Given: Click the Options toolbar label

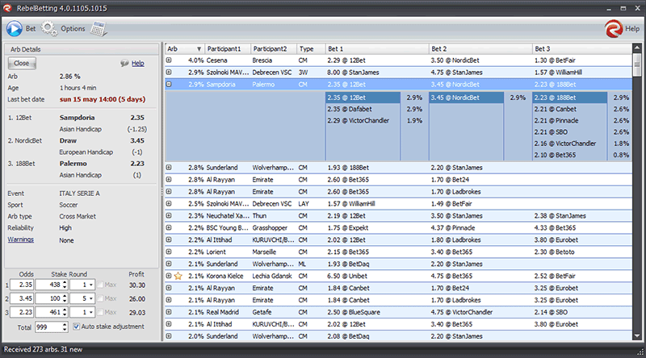Looking at the screenshot, I should [x=73, y=29].
